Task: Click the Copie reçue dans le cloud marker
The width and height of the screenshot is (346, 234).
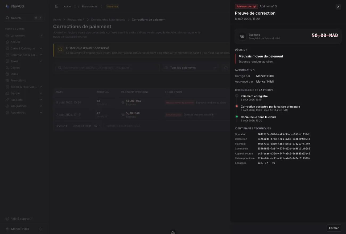Action: click(x=237, y=117)
